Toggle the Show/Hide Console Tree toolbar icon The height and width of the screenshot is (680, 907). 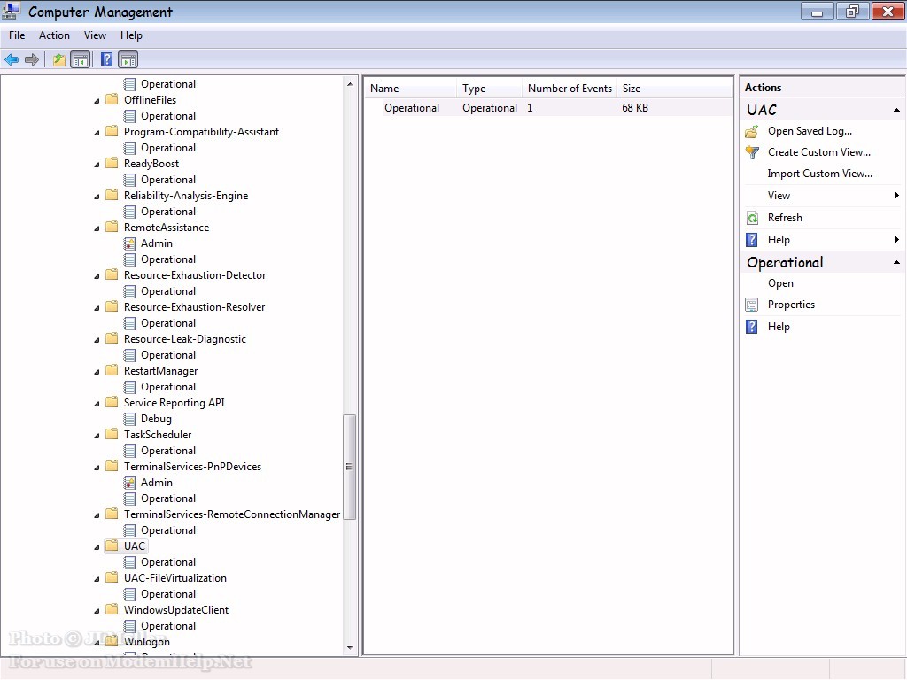(x=81, y=59)
